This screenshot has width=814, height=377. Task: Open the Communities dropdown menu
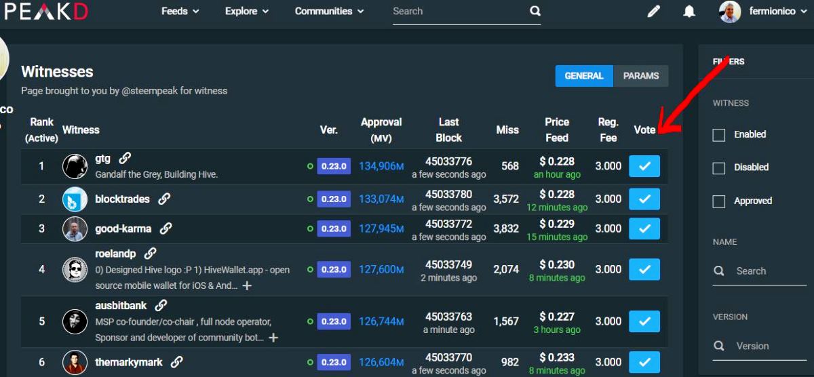click(x=329, y=11)
